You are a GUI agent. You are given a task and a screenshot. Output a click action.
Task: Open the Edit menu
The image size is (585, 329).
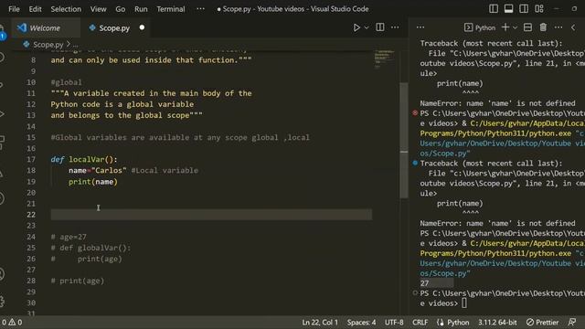tap(35, 9)
